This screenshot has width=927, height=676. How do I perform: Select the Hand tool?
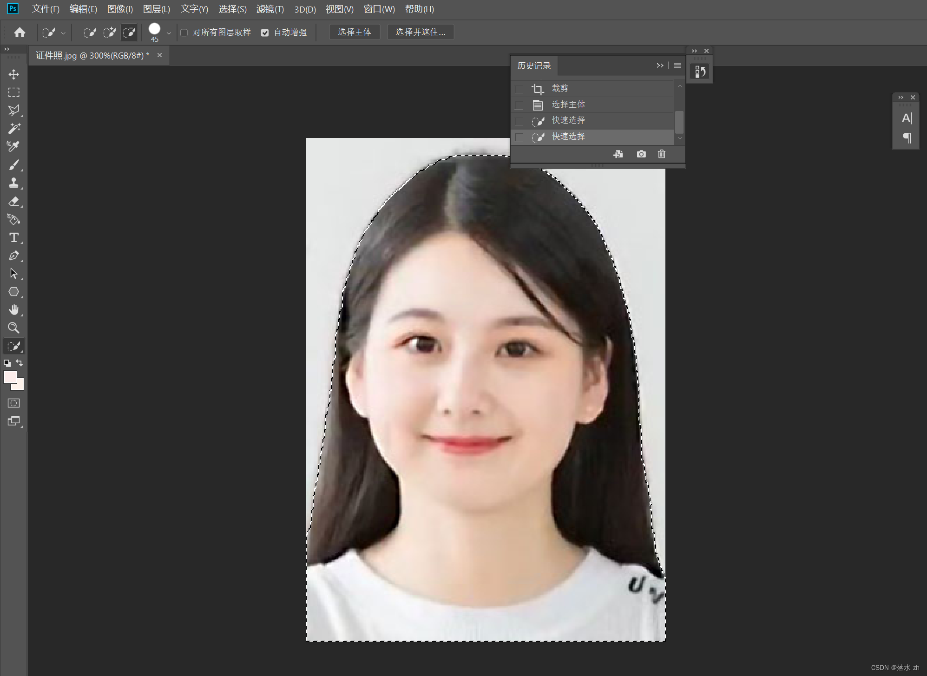(13, 309)
